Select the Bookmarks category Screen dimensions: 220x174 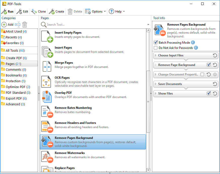(x=14, y=75)
